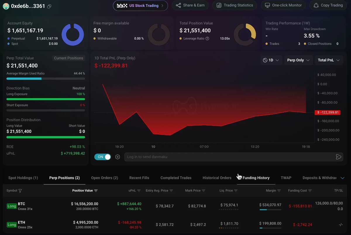
Task: Click ETH position value $4,995,200.00
Action: point(86,222)
